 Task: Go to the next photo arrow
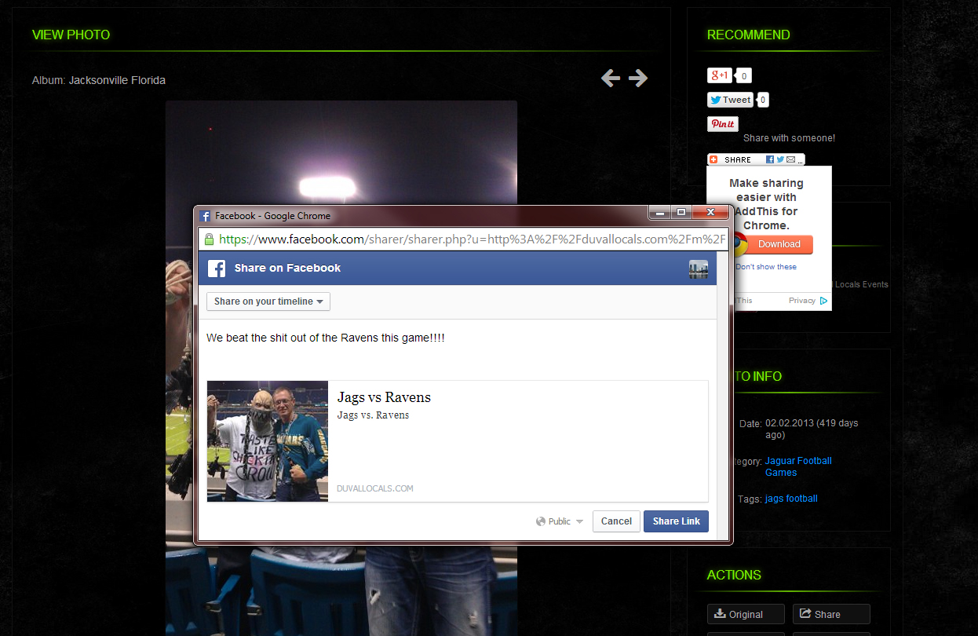pyautogui.click(x=638, y=78)
